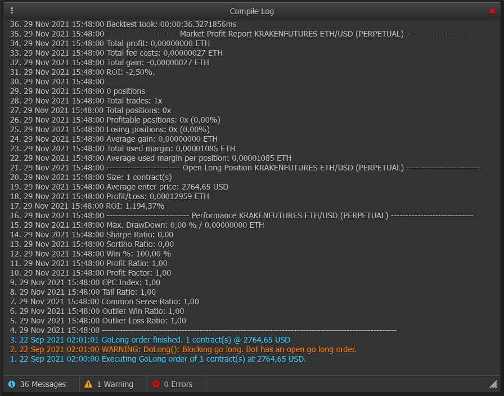Click the resize grip in bottom corner
Viewport: 504px width, 396px height.
(493, 384)
